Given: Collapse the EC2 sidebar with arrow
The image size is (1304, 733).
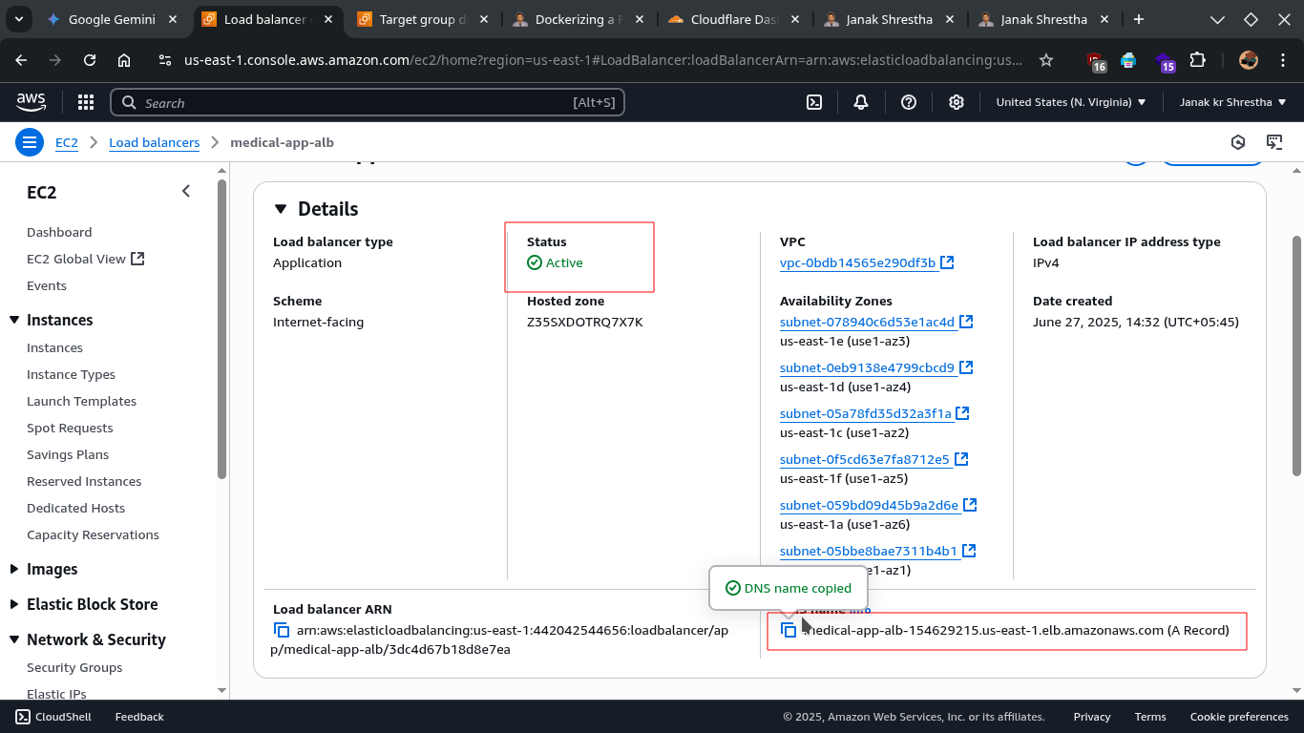Looking at the screenshot, I should (x=186, y=192).
